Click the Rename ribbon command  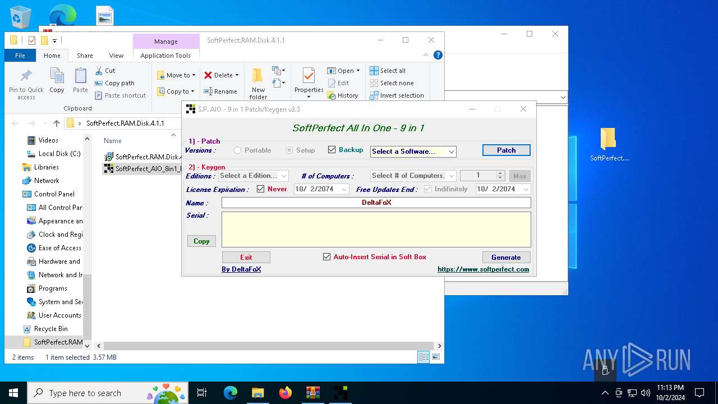[x=220, y=91]
